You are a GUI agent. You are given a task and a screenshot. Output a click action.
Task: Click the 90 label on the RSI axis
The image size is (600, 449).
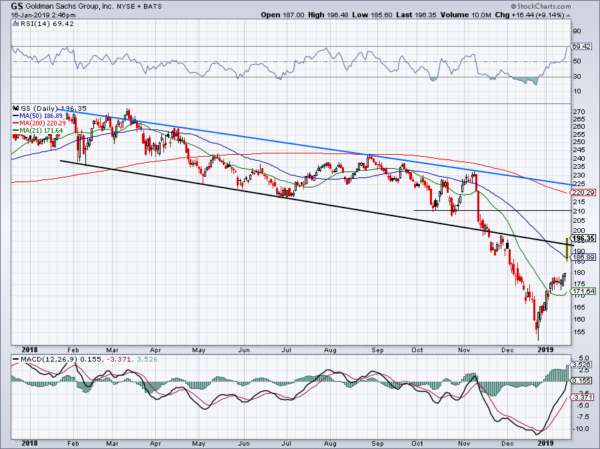coord(577,31)
